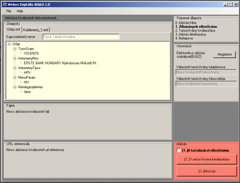Select the IntezmenyNev tree label
Screen dimensions: 240x183
pos(28,58)
